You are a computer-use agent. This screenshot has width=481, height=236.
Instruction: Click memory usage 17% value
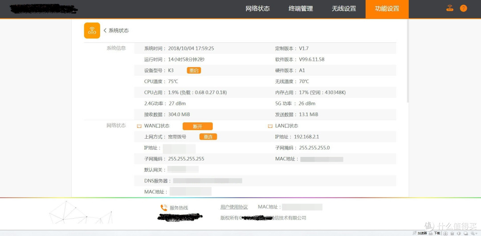[x=322, y=92]
